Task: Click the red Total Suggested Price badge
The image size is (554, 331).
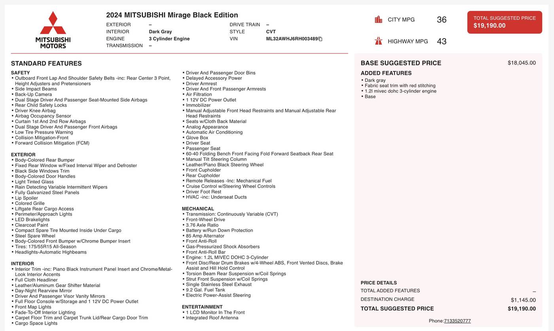Action: (x=505, y=22)
